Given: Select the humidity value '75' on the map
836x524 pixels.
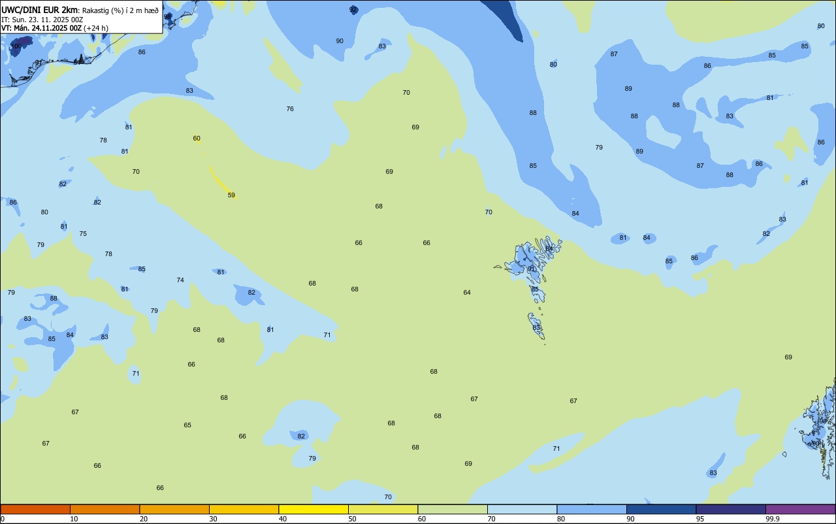Looking at the screenshot, I should tap(83, 234).
